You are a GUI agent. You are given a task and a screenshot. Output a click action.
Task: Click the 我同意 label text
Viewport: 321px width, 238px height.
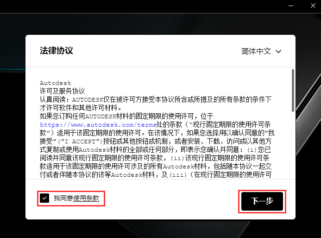[x=63, y=198]
